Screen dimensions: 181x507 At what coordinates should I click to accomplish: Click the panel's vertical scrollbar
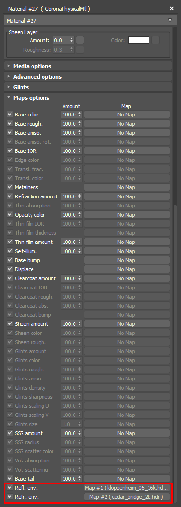click(x=176, y=353)
